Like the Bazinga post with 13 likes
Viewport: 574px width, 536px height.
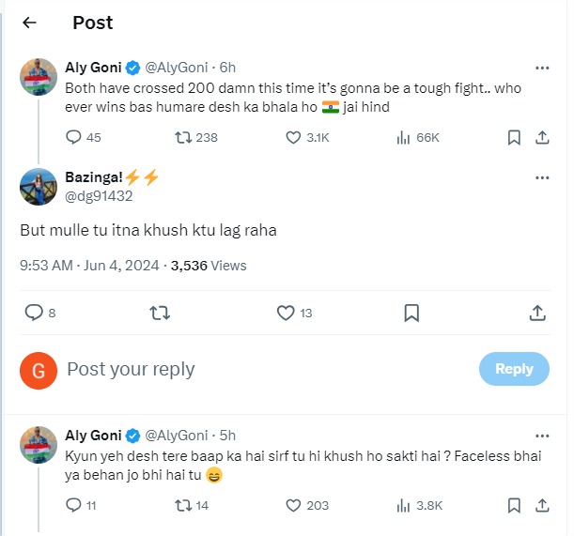click(x=287, y=313)
